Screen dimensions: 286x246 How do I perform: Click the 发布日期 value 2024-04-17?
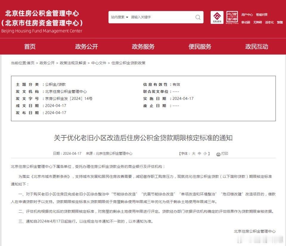click(x=56, y=113)
